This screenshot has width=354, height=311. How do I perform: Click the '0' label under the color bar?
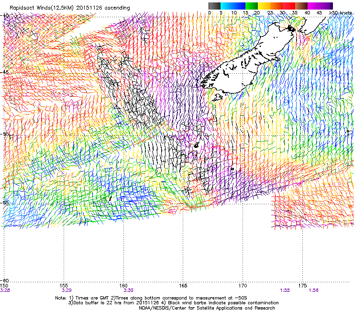pos(210,13)
